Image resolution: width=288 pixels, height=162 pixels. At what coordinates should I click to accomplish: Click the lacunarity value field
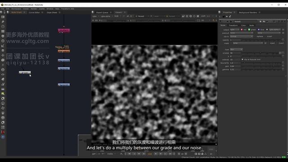235,63
